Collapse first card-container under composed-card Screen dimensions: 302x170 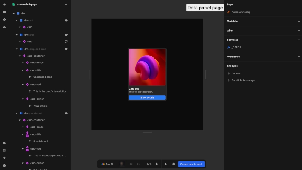coord(20,56)
